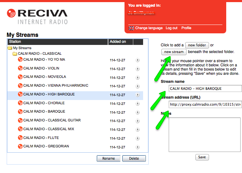Sort list by Added on column
Screen dimensions: 242x173
click(x=118, y=42)
